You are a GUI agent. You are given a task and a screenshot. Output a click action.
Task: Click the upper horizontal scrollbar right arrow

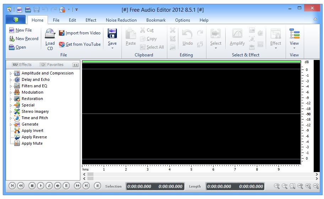click(317, 174)
